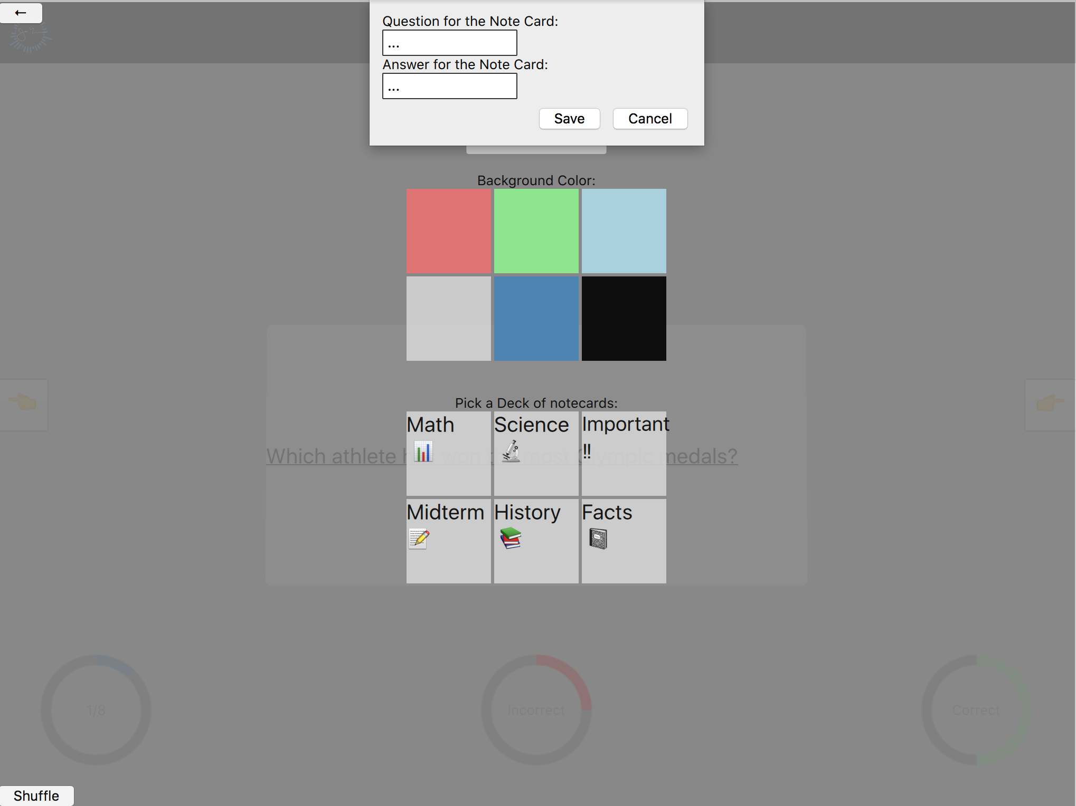Viewport: 1076px width, 806px height.
Task: Click the back arrow button
Action: pyautogui.click(x=21, y=13)
